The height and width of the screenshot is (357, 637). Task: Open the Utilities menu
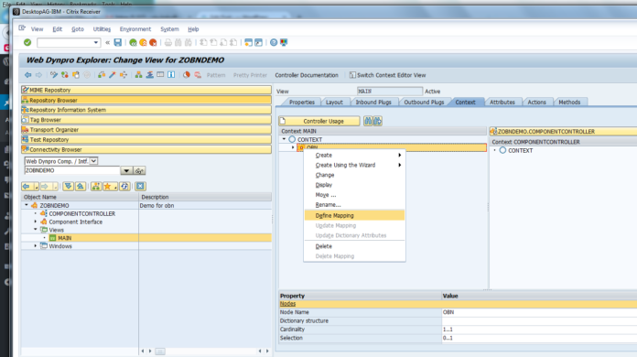click(x=102, y=29)
